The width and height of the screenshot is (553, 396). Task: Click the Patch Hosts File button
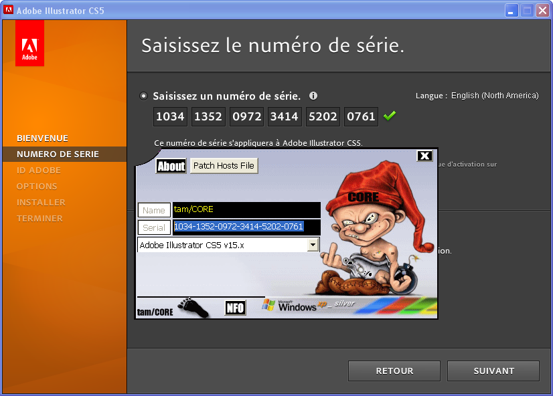click(224, 166)
